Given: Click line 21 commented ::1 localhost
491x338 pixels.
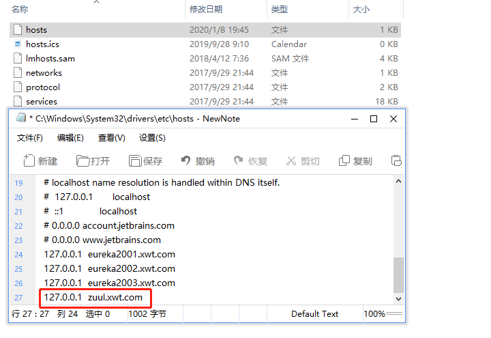Looking at the screenshot, I should pos(90,211).
